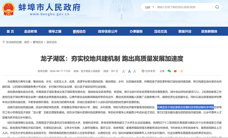228x138 pixels.
Task: Reset font size with middle A icon
Action: (x=130, y=71)
